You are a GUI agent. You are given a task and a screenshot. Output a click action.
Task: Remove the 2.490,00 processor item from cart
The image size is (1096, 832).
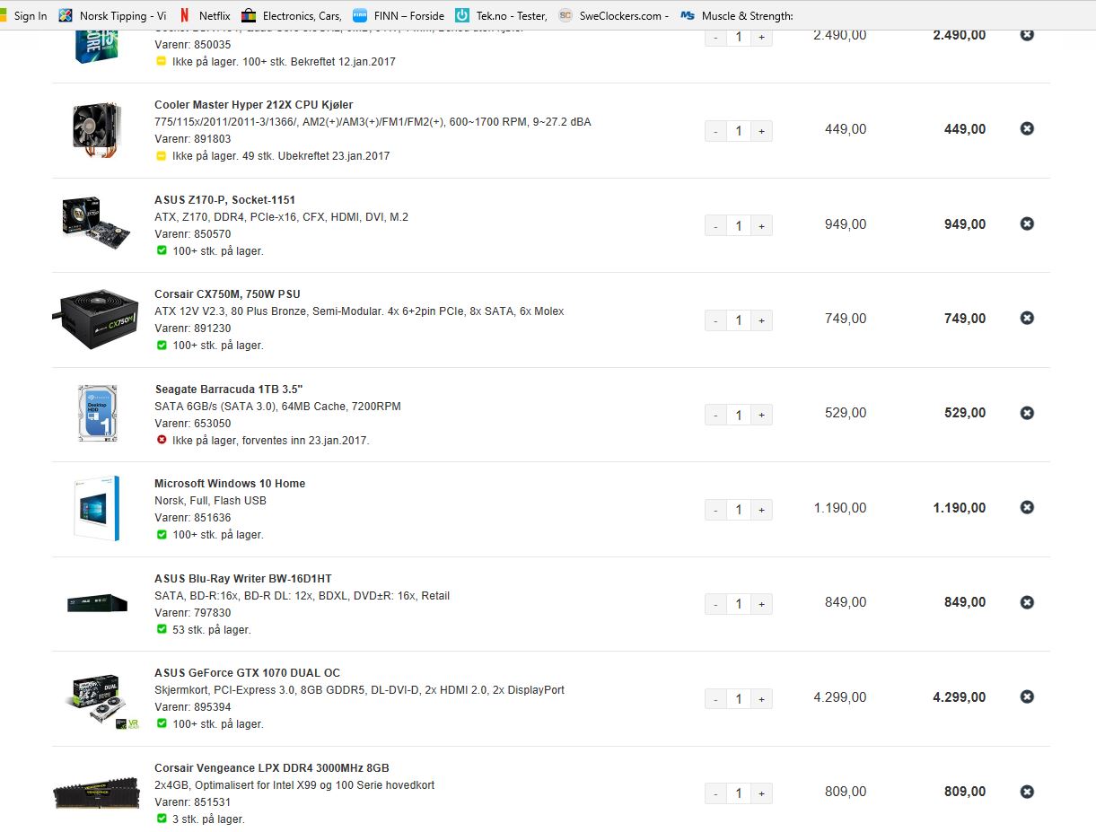coord(1027,34)
